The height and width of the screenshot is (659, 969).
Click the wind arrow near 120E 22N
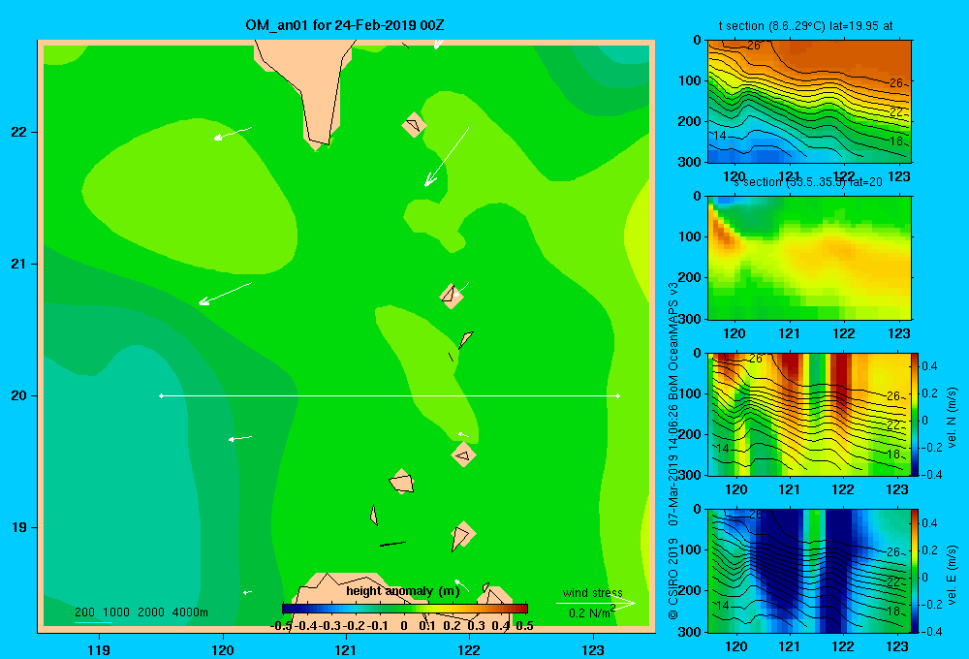click(x=233, y=134)
